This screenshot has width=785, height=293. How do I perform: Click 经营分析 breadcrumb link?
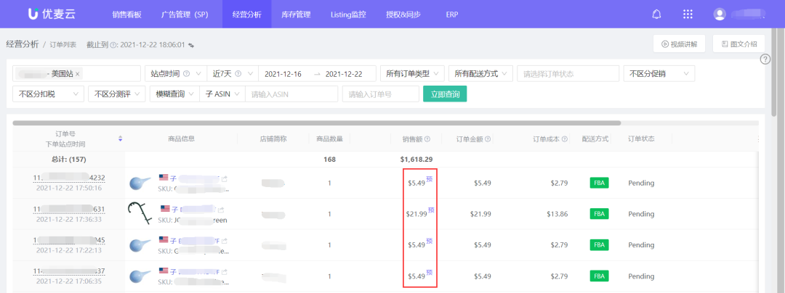click(x=22, y=44)
